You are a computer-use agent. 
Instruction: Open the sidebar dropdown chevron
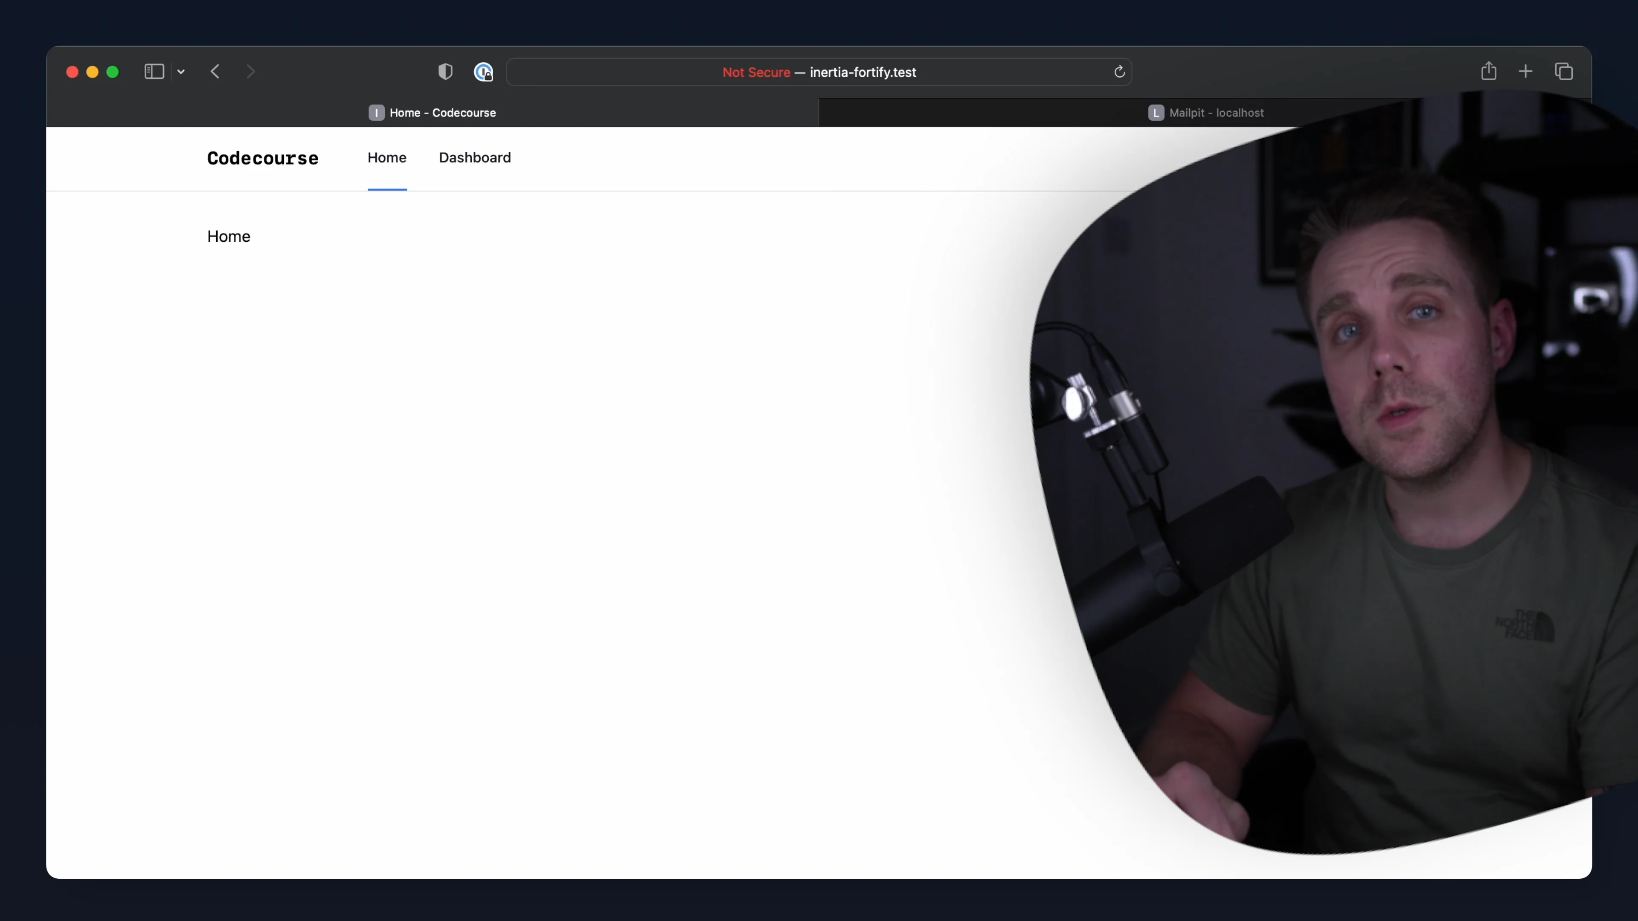(181, 72)
